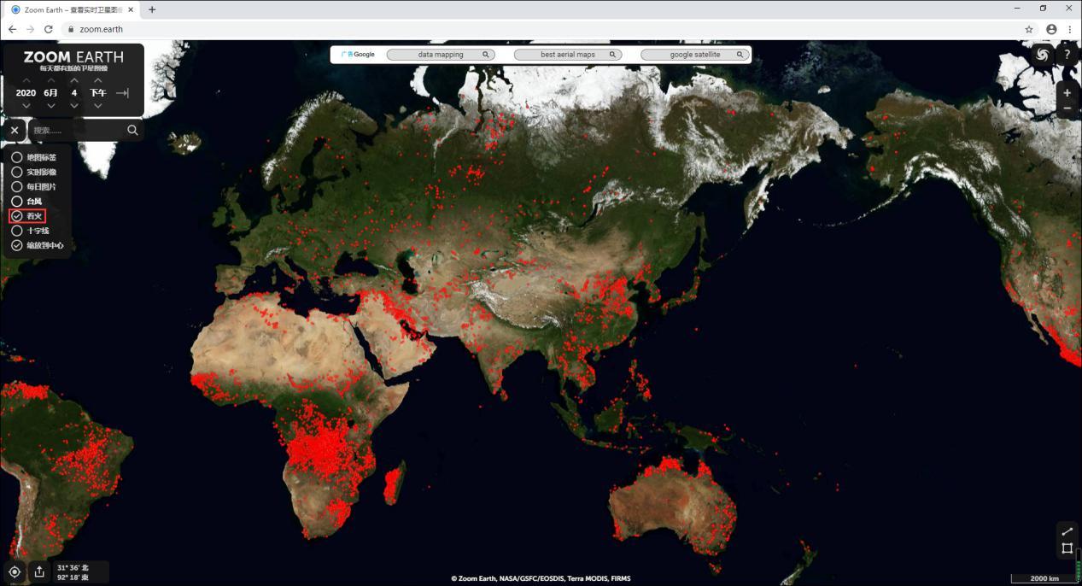Open the share map button
The width and height of the screenshot is (1082, 586).
pos(39,571)
